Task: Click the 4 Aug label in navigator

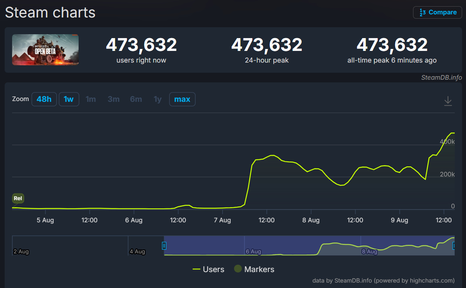Action: pos(137,251)
